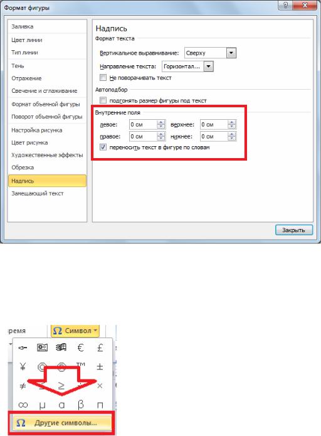Decrease the 'нижнее' margin value
Viewport: 321px width, 436px height.
coord(232,139)
